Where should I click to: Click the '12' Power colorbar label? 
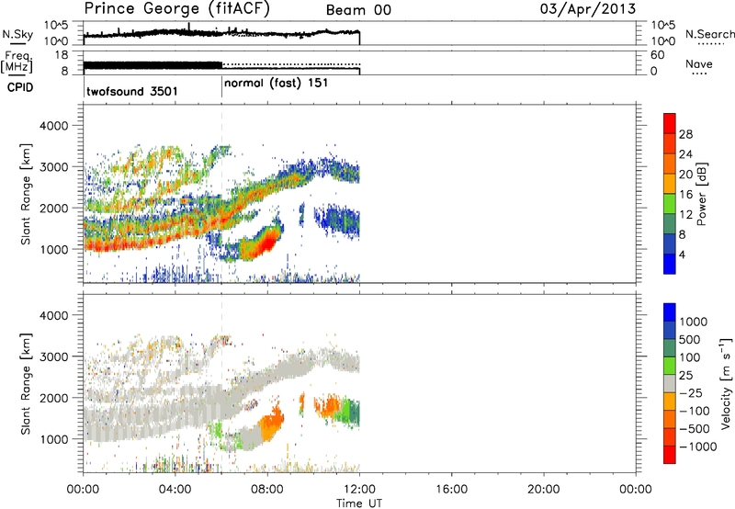[x=685, y=215]
